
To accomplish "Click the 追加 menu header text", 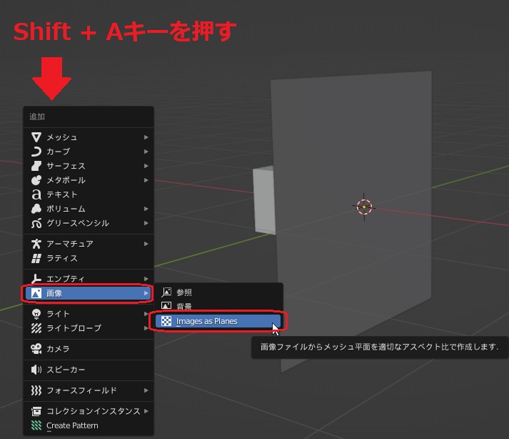I will coord(37,117).
